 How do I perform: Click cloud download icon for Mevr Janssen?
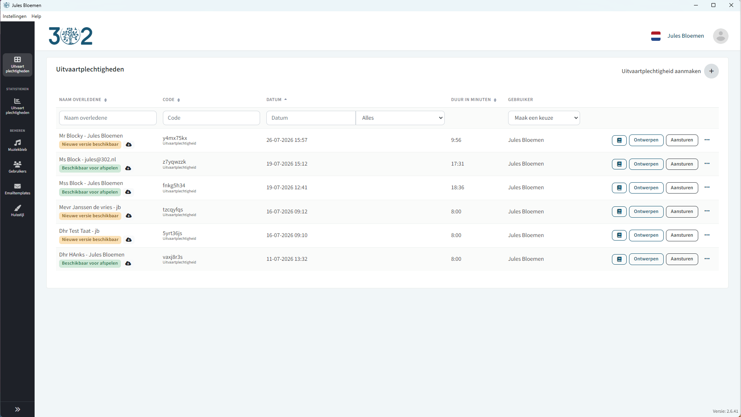click(129, 216)
